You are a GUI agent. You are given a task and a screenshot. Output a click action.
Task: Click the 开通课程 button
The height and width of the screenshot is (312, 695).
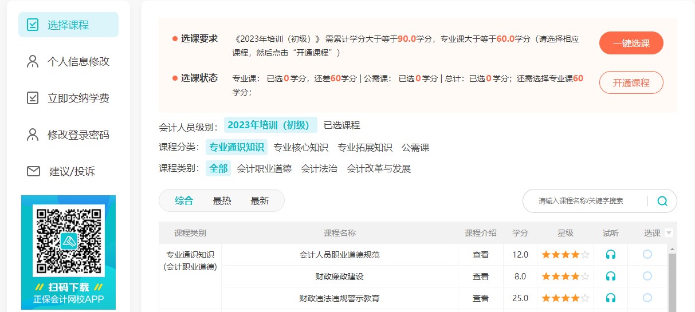(x=631, y=82)
